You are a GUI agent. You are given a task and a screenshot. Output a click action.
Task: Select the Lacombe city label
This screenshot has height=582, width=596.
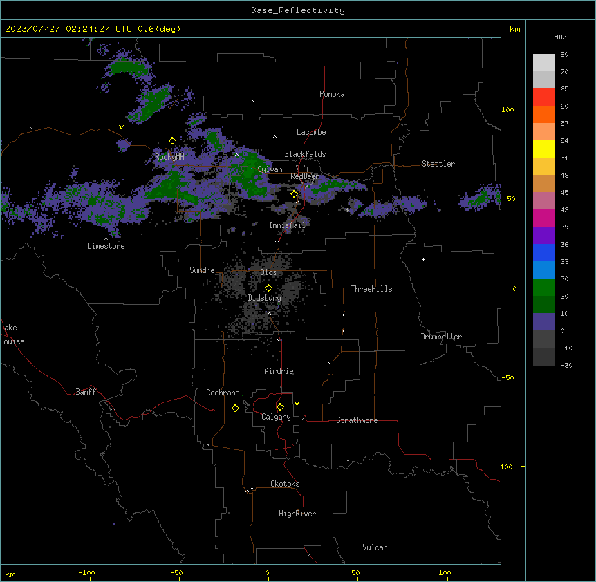(311, 132)
